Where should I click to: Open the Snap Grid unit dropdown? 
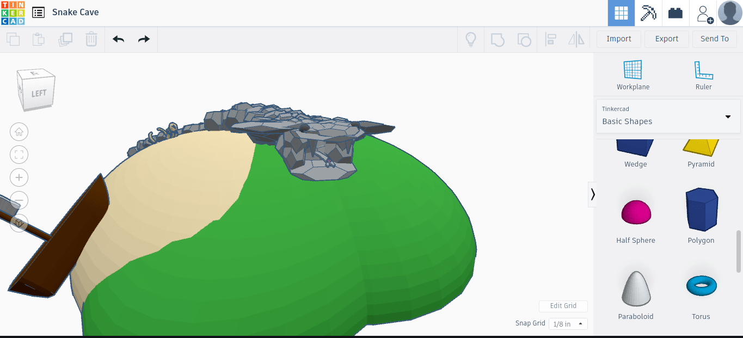click(x=568, y=323)
